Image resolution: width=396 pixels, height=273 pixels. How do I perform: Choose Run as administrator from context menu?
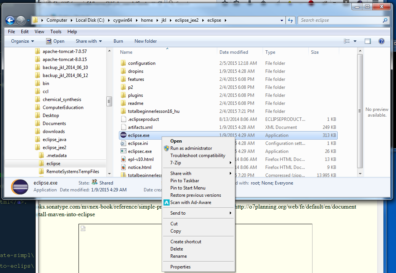(191, 148)
